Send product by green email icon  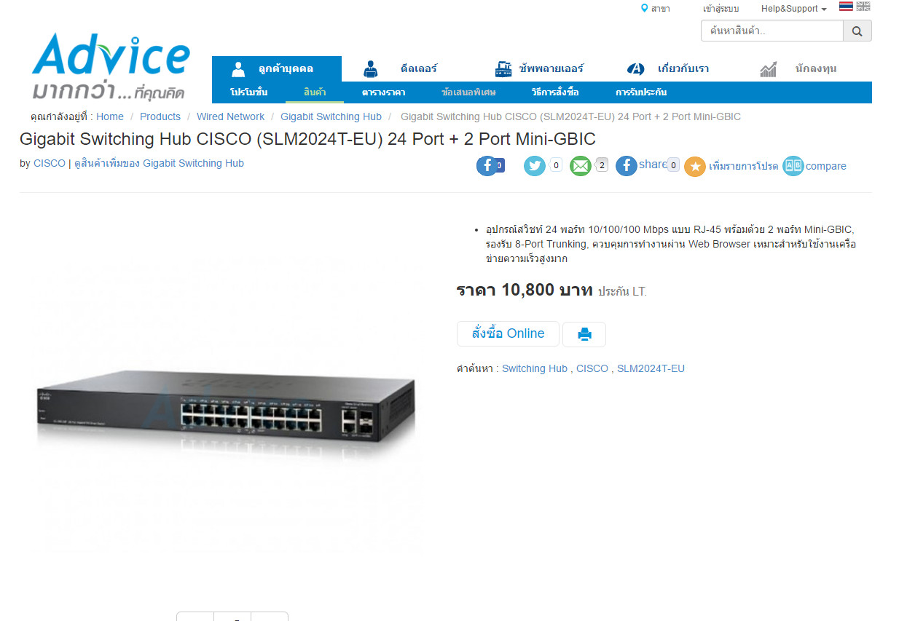pyautogui.click(x=581, y=166)
